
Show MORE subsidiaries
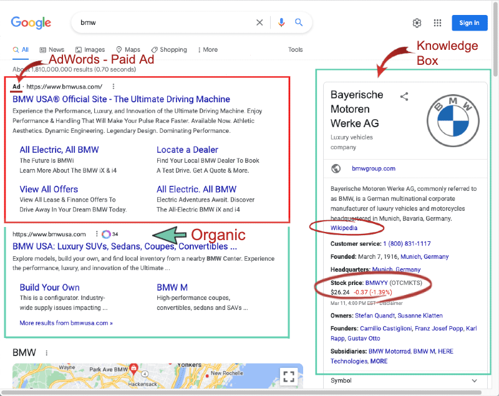tap(379, 361)
